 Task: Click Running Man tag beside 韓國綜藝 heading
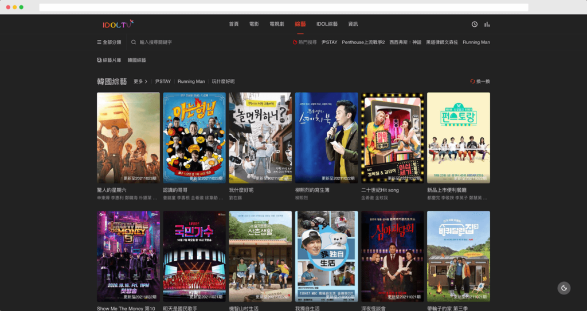[191, 81]
